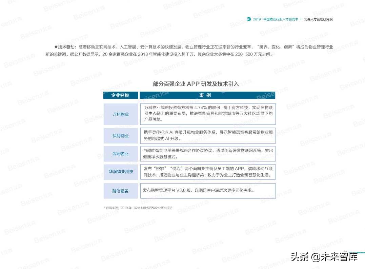Click the 万科物业 example description cell
The height and width of the screenshot is (269, 365).
208,114
